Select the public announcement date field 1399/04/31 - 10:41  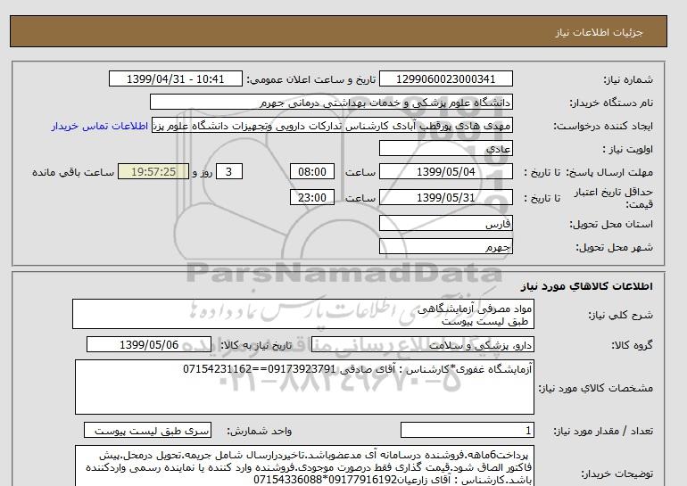pyautogui.click(x=175, y=79)
